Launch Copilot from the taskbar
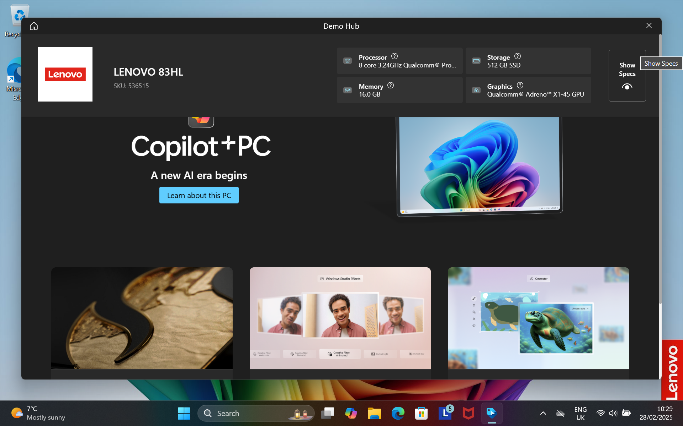683x426 pixels. 351,413
